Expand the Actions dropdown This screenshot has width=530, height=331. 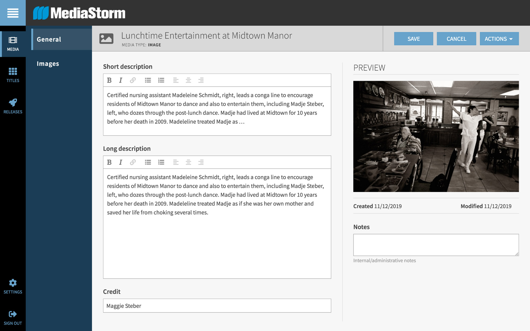point(499,39)
